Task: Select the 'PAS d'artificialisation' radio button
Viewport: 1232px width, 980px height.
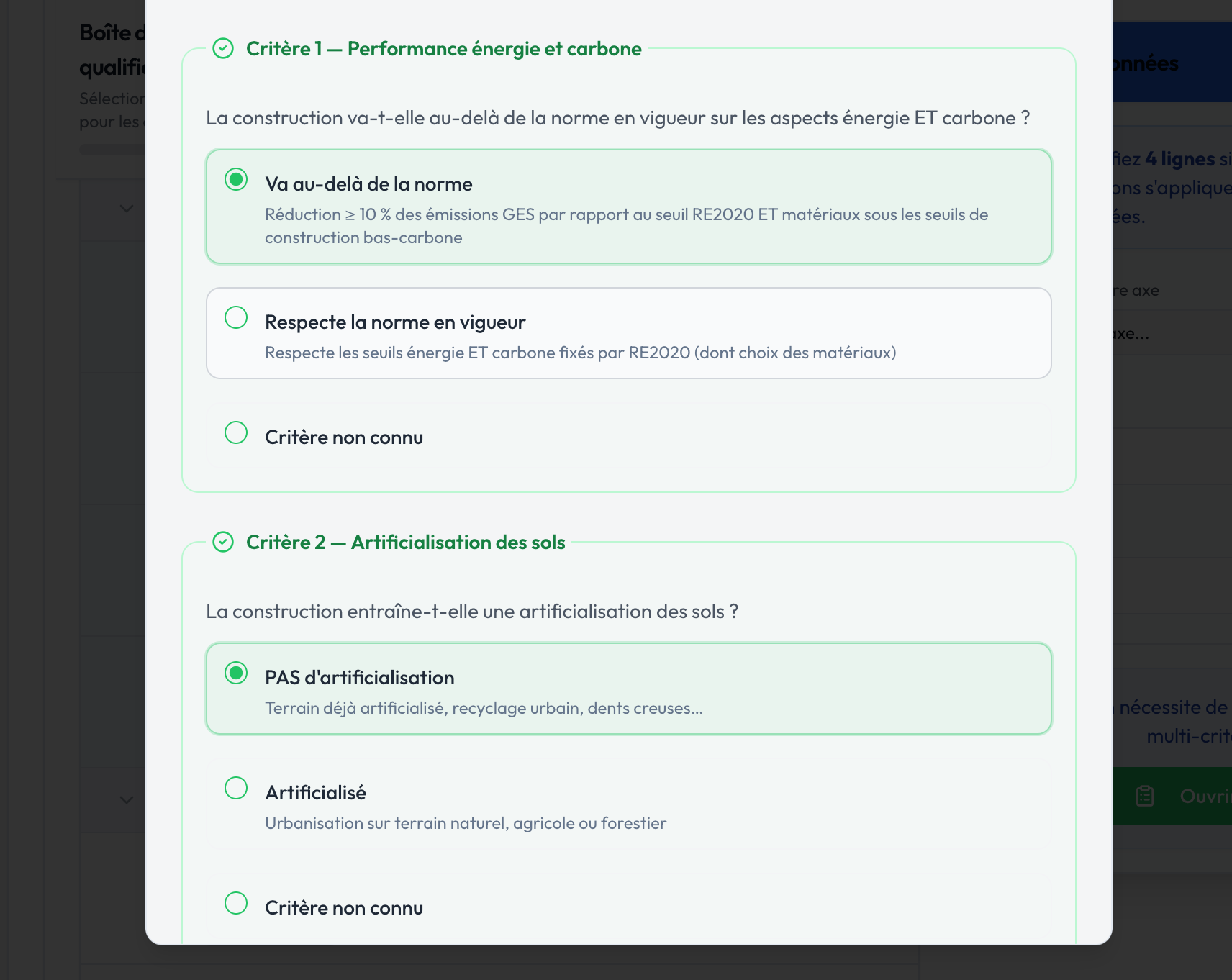Action: click(235, 674)
